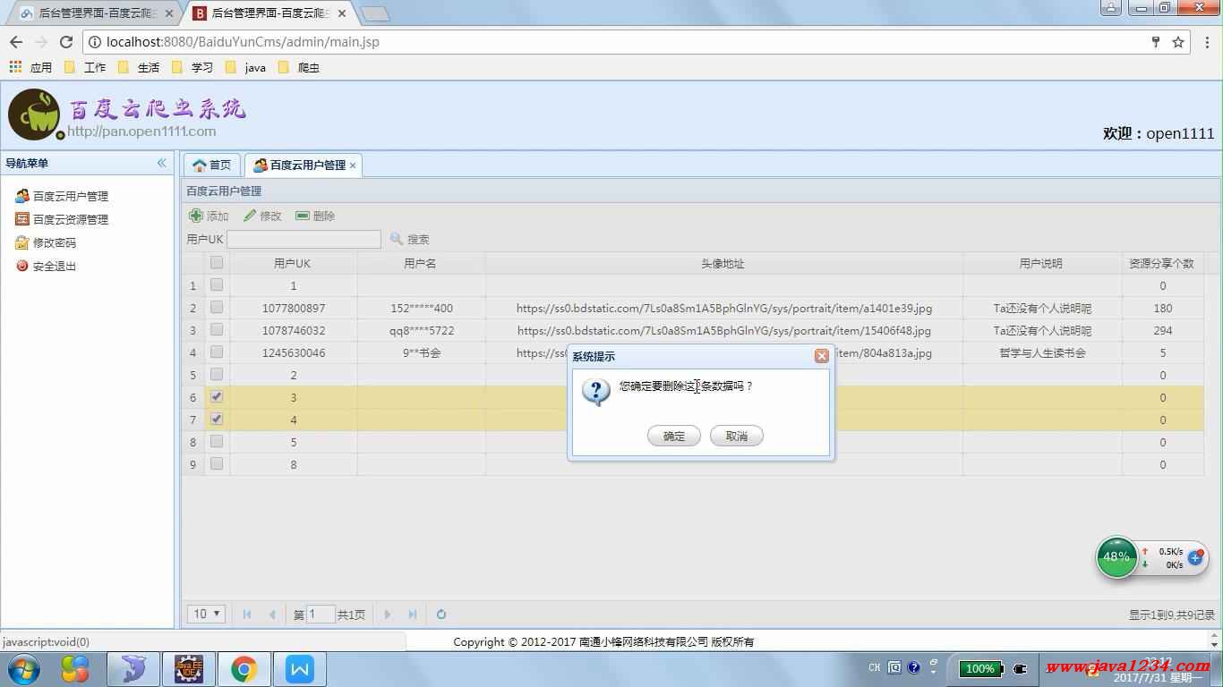Viewport: 1223px width, 687px height.
Task: Check the checkbox for user 1078746032
Action: [x=217, y=330]
